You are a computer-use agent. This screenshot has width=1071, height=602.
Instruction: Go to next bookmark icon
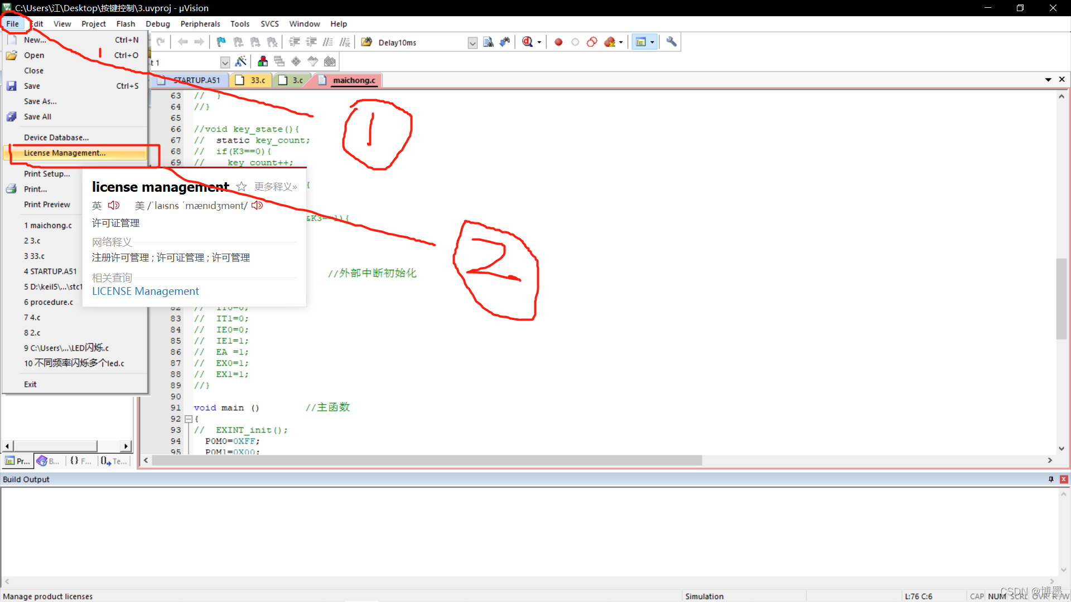255,42
